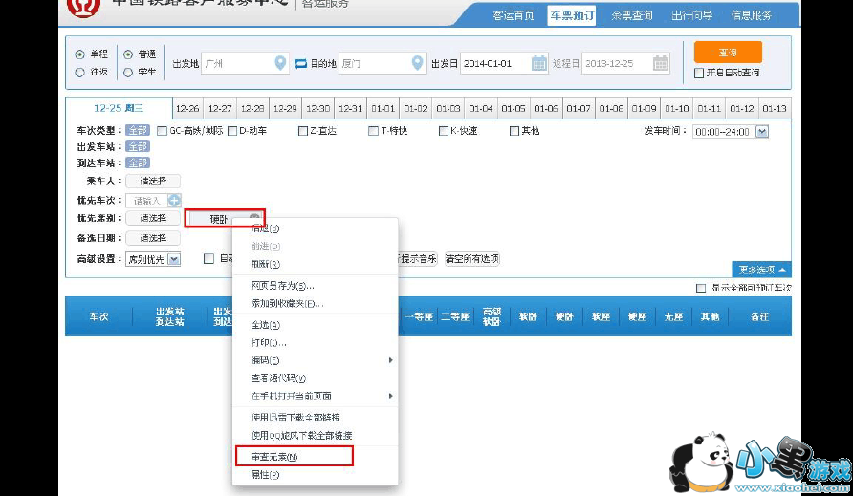Click 请选择 button for 备选日期
Image resolution: width=853 pixels, height=496 pixels.
pyautogui.click(x=153, y=238)
